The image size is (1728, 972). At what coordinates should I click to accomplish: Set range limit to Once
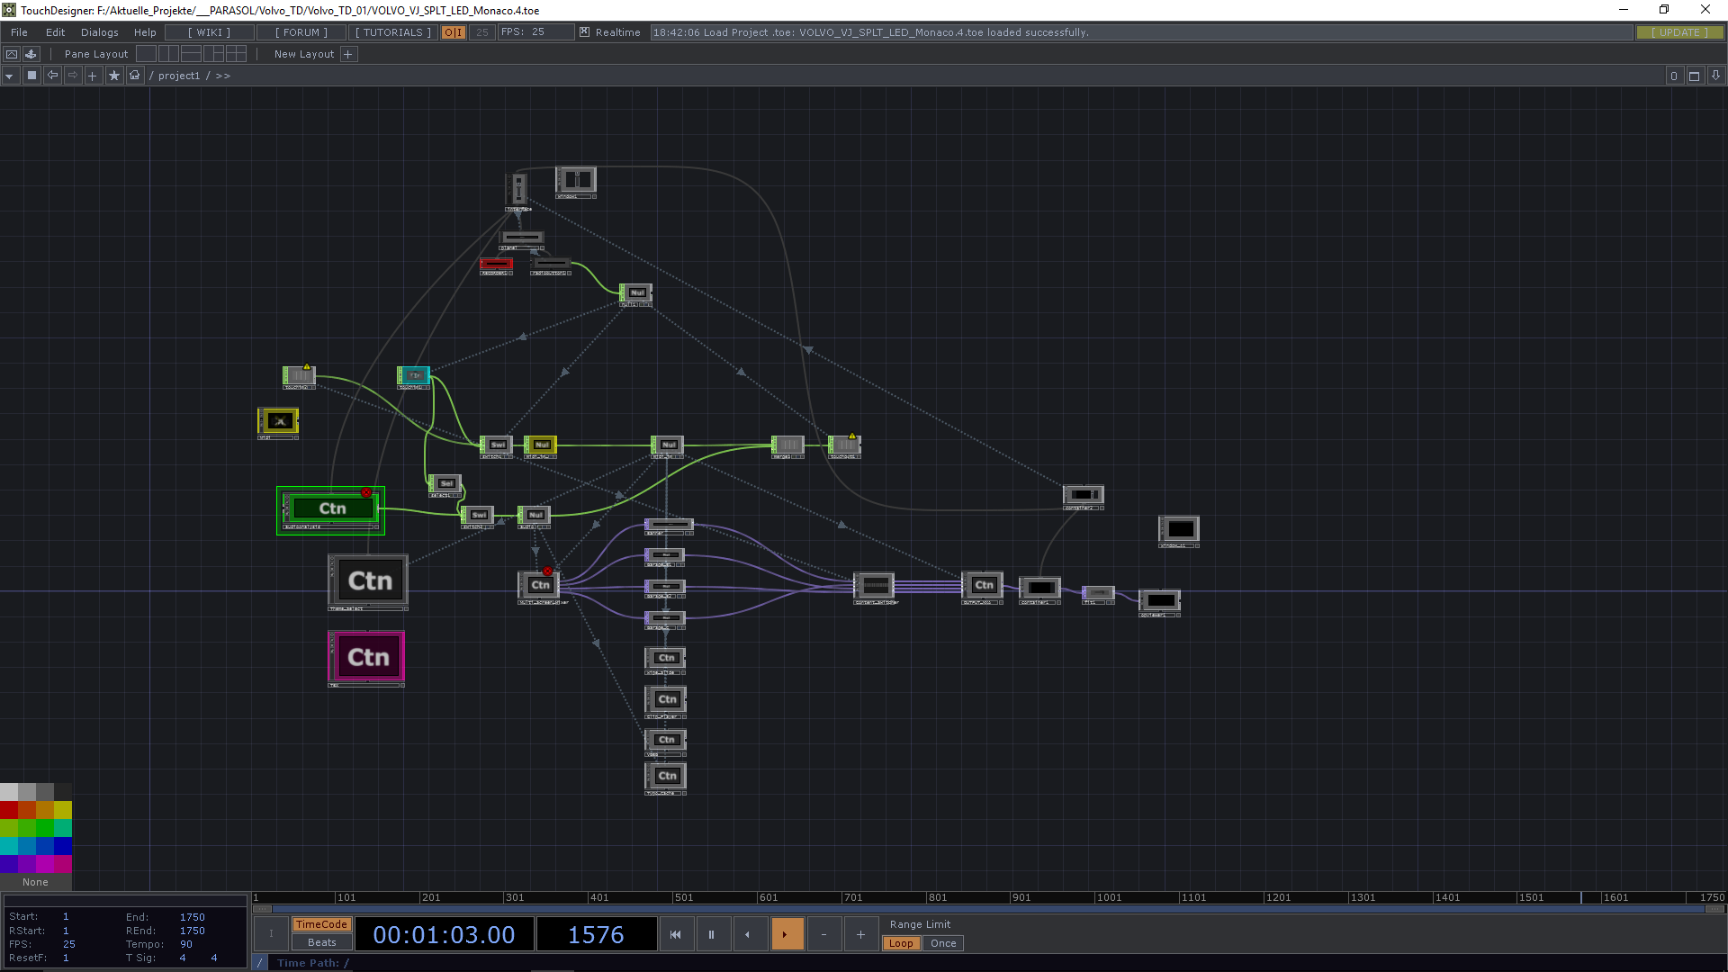(942, 943)
